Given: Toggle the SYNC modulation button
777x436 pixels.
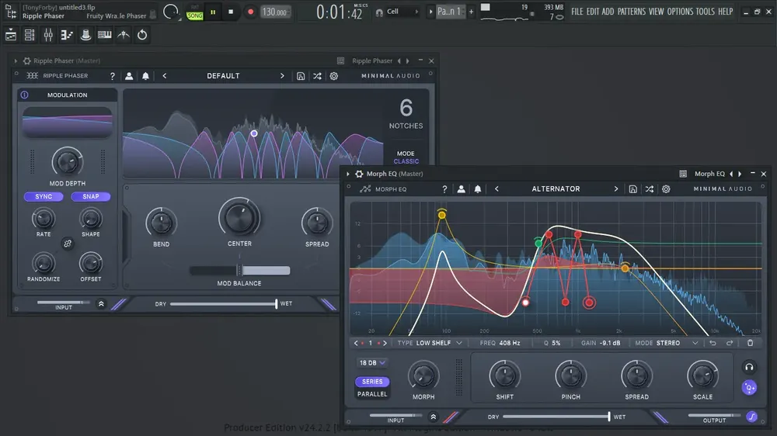Looking at the screenshot, I should [x=44, y=196].
